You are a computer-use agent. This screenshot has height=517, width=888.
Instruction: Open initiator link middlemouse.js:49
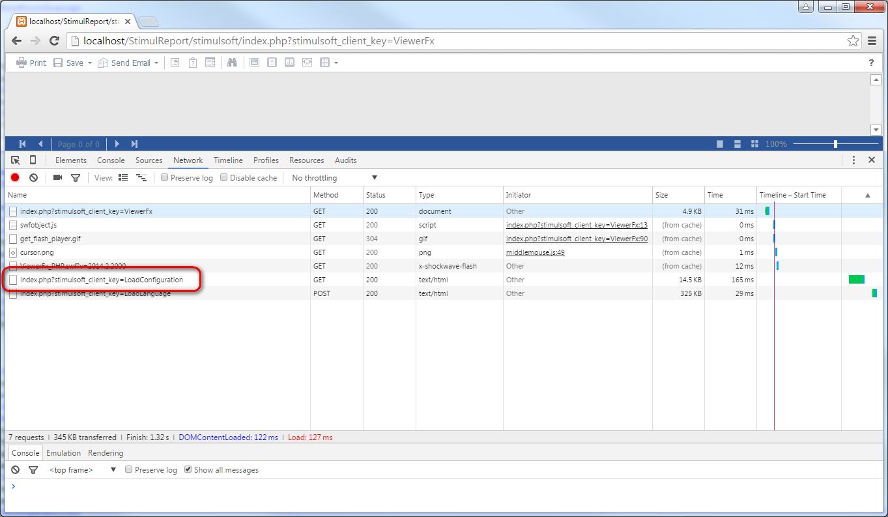tap(536, 252)
